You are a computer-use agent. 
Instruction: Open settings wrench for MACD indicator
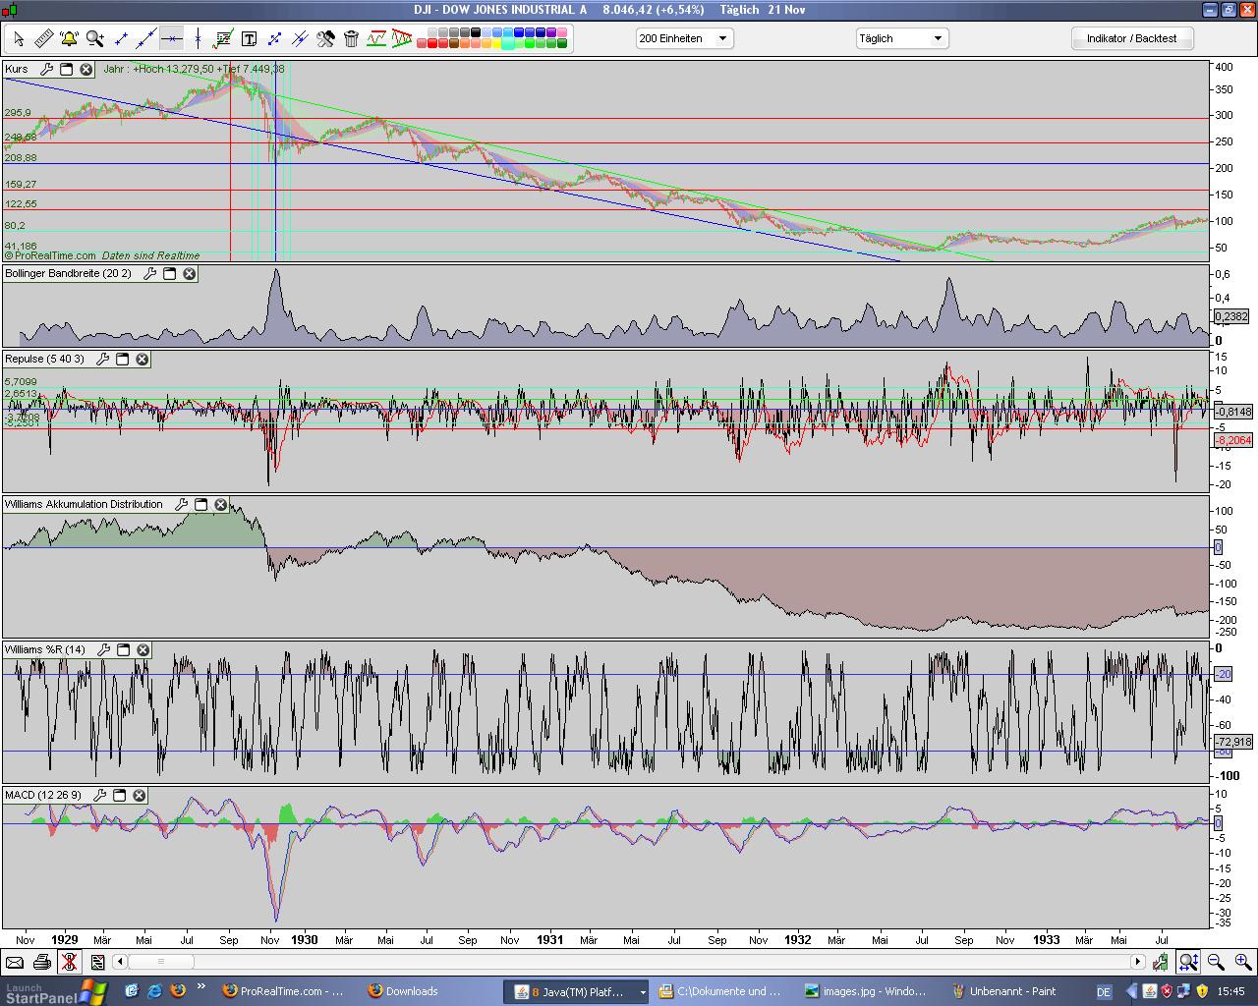[x=99, y=795]
